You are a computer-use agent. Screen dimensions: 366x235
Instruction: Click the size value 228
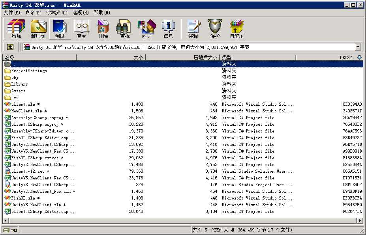(x=139, y=185)
